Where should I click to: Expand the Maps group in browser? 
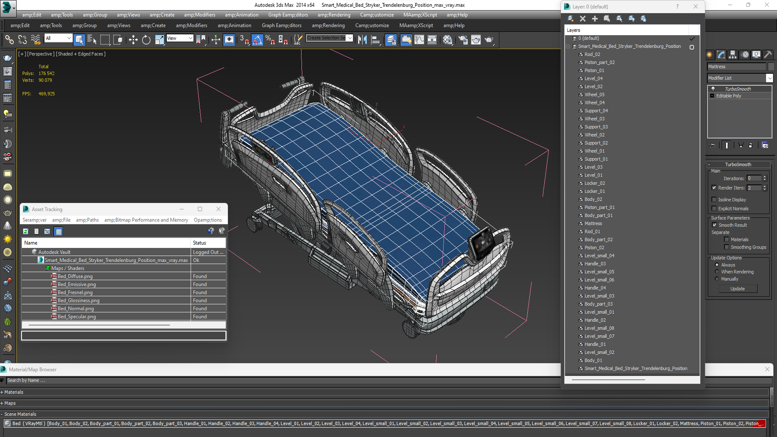click(x=2, y=403)
